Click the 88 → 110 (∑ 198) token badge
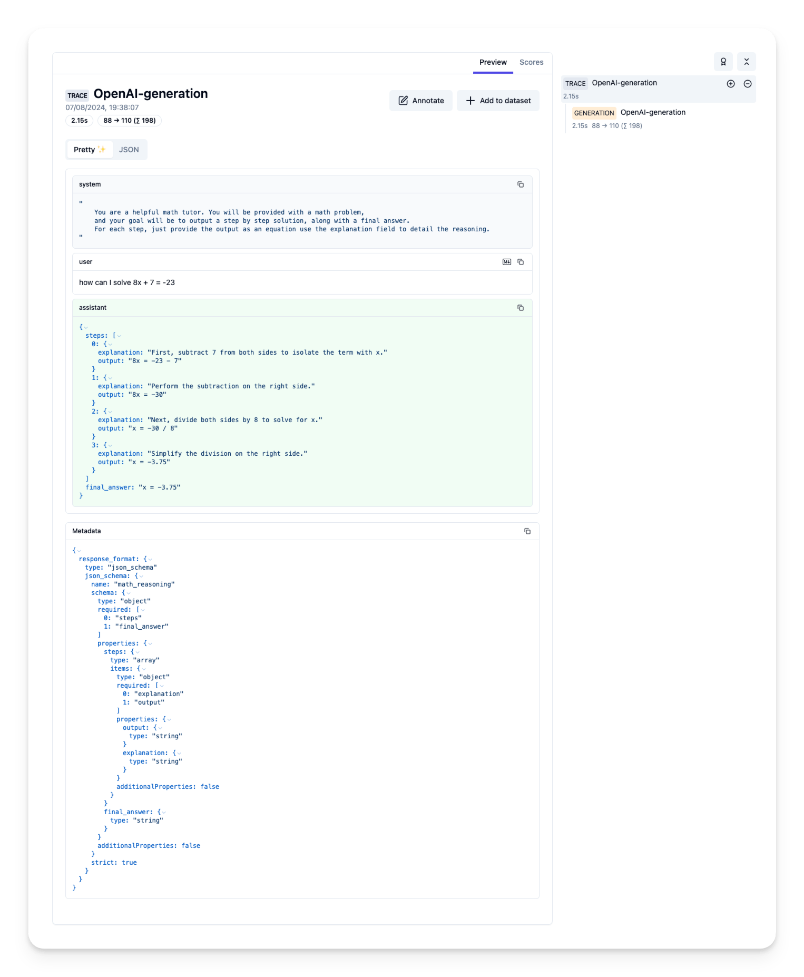Viewport: 804px width, 977px height. [130, 121]
